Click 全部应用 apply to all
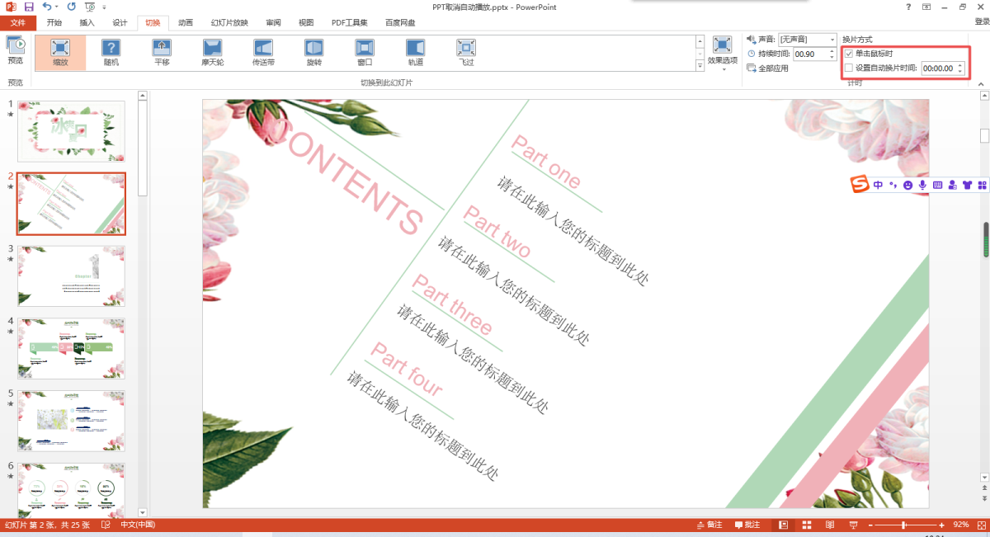This screenshot has height=537, width=990. (767, 68)
